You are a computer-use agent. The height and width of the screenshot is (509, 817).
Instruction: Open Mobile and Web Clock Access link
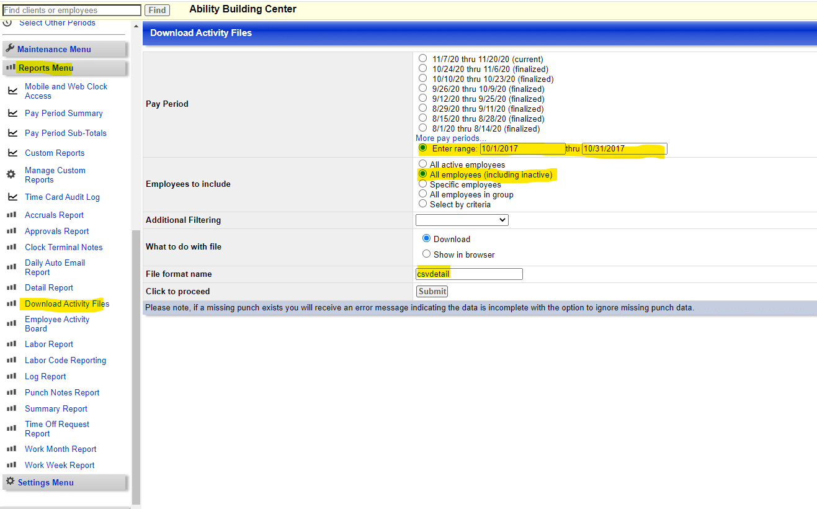[66, 91]
